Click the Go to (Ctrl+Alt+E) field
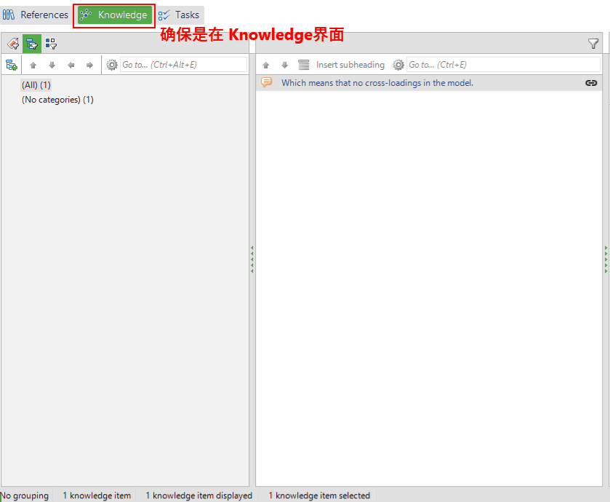This screenshot has width=610, height=502. coord(184,65)
